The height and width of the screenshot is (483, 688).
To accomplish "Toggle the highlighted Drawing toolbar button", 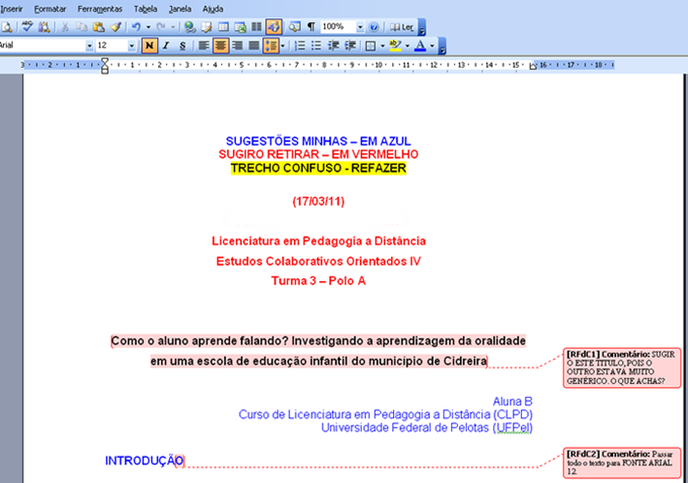I will click(274, 27).
